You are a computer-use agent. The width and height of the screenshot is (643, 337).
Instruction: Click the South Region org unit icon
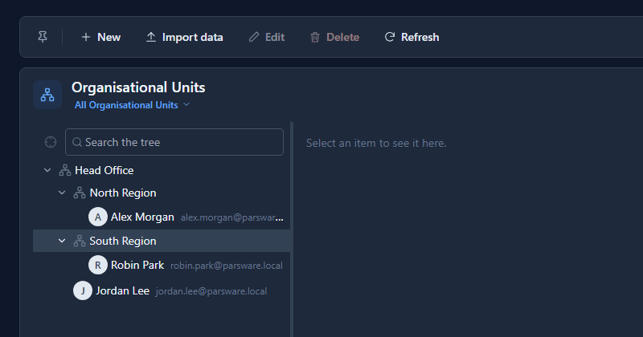pyautogui.click(x=79, y=242)
